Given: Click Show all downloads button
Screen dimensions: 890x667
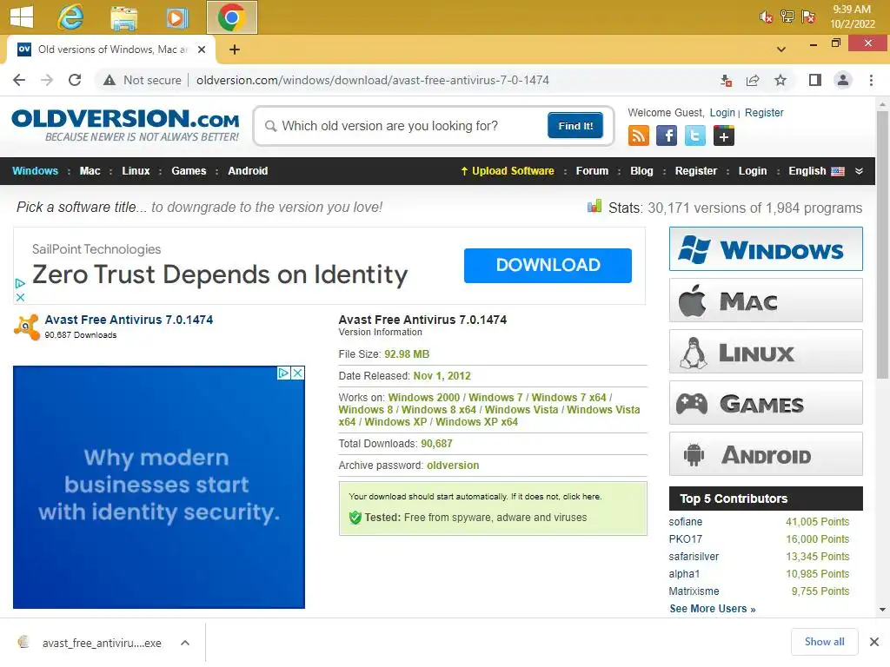Looking at the screenshot, I should point(824,642).
